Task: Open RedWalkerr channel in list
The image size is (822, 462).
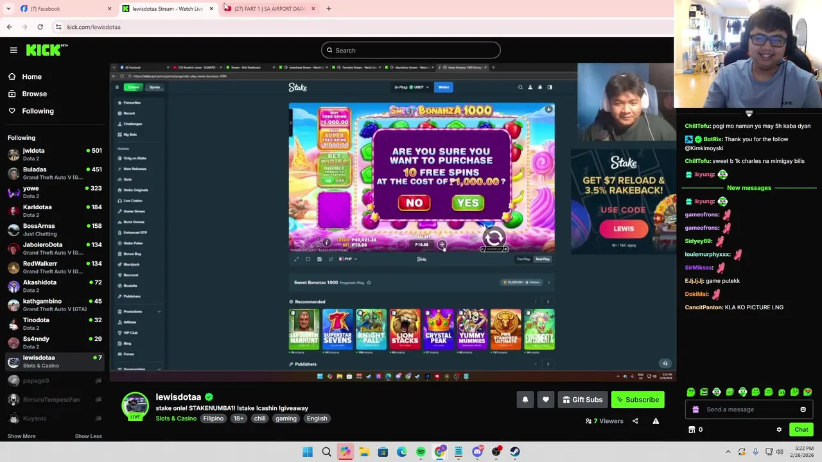Action: pyautogui.click(x=54, y=267)
